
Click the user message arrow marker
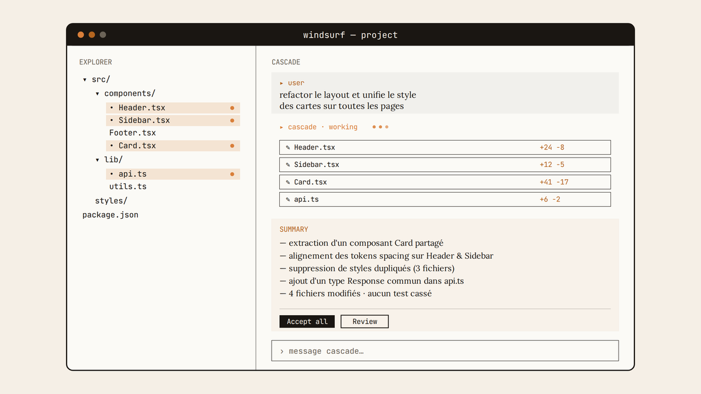tap(282, 83)
